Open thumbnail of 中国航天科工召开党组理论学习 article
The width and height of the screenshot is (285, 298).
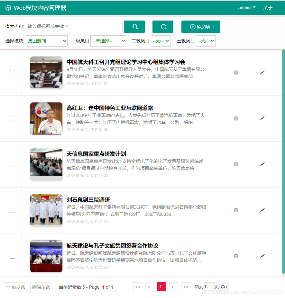[46, 72]
